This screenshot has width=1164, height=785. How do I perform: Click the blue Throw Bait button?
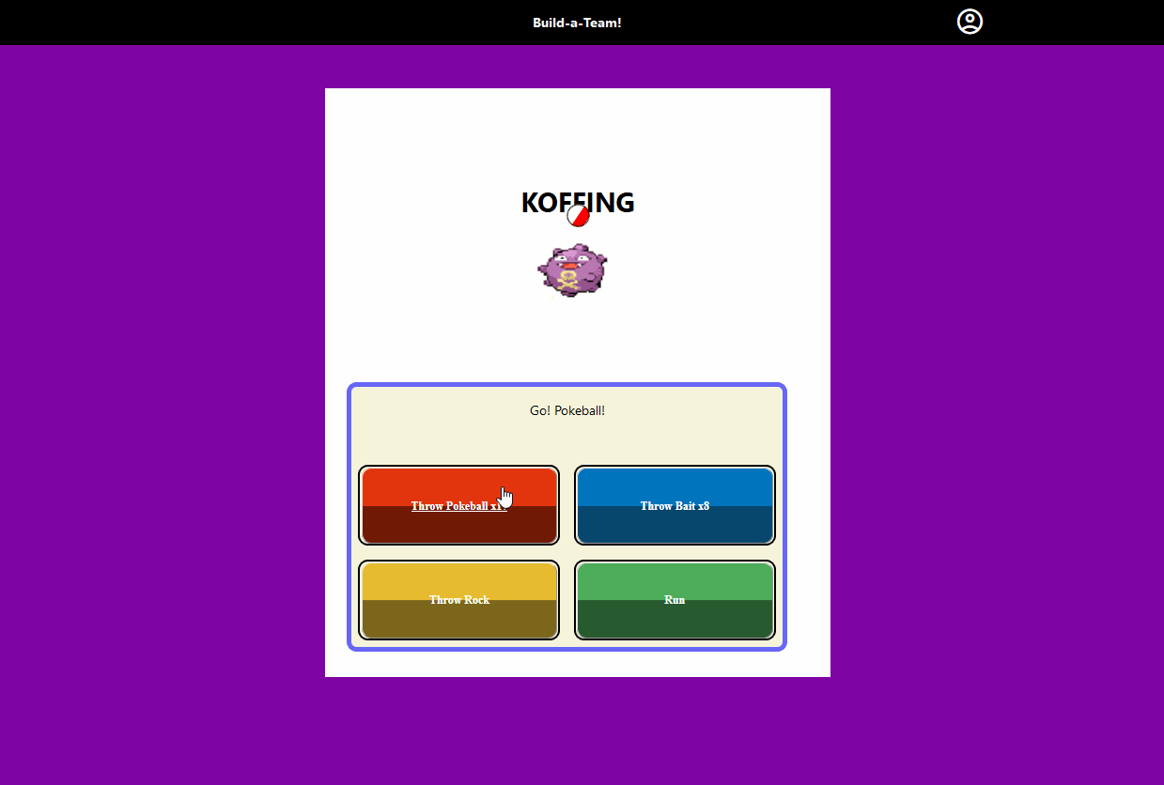click(x=675, y=505)
